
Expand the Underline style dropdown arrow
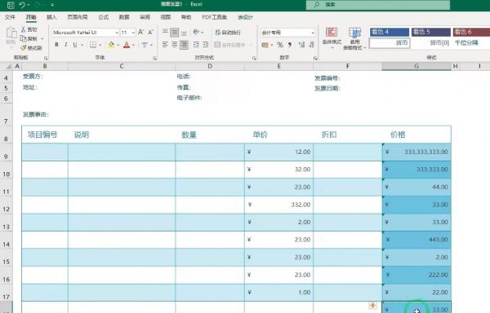click(82, 45)
